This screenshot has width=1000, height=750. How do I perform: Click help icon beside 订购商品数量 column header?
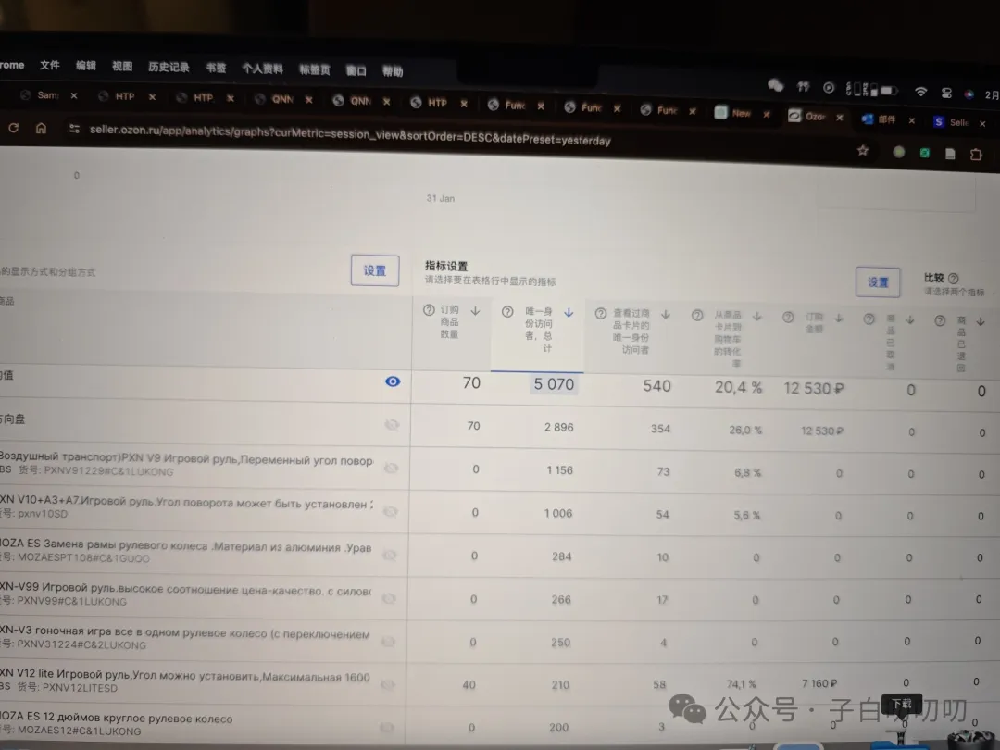[x=428, y=311]
